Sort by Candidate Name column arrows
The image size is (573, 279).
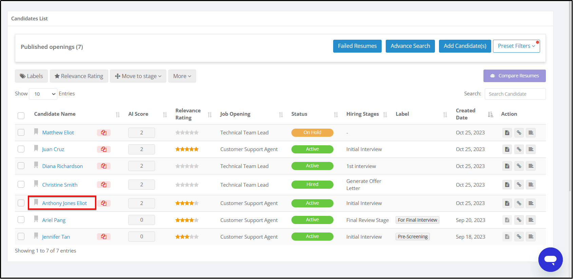(118, 115)
